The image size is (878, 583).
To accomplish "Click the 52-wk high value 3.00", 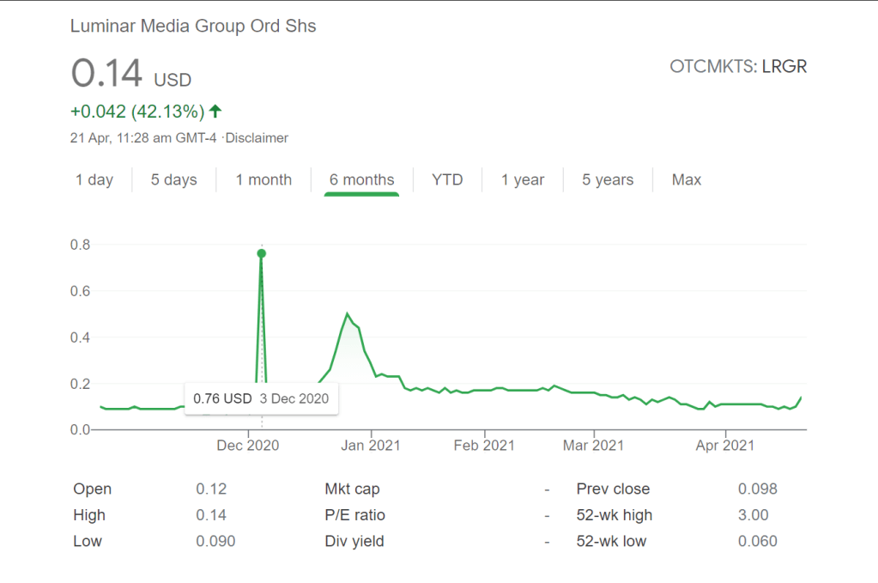I will point(754,515).
